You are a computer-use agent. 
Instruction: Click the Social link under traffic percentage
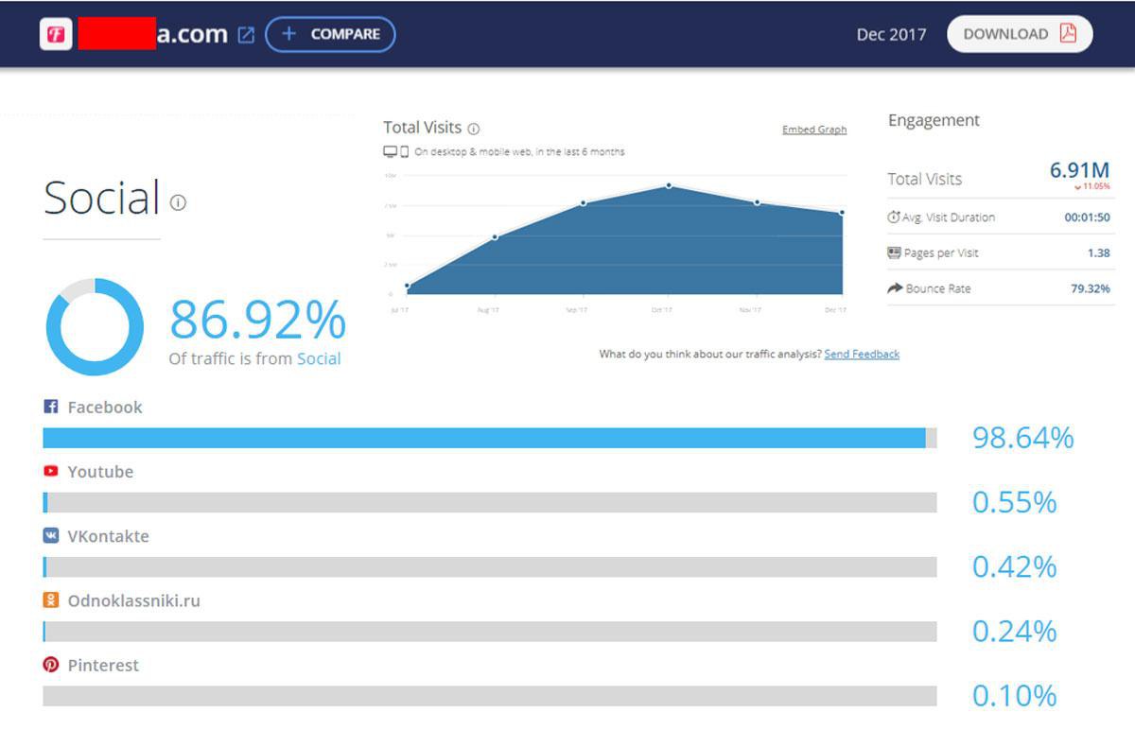tap(319, 358)
